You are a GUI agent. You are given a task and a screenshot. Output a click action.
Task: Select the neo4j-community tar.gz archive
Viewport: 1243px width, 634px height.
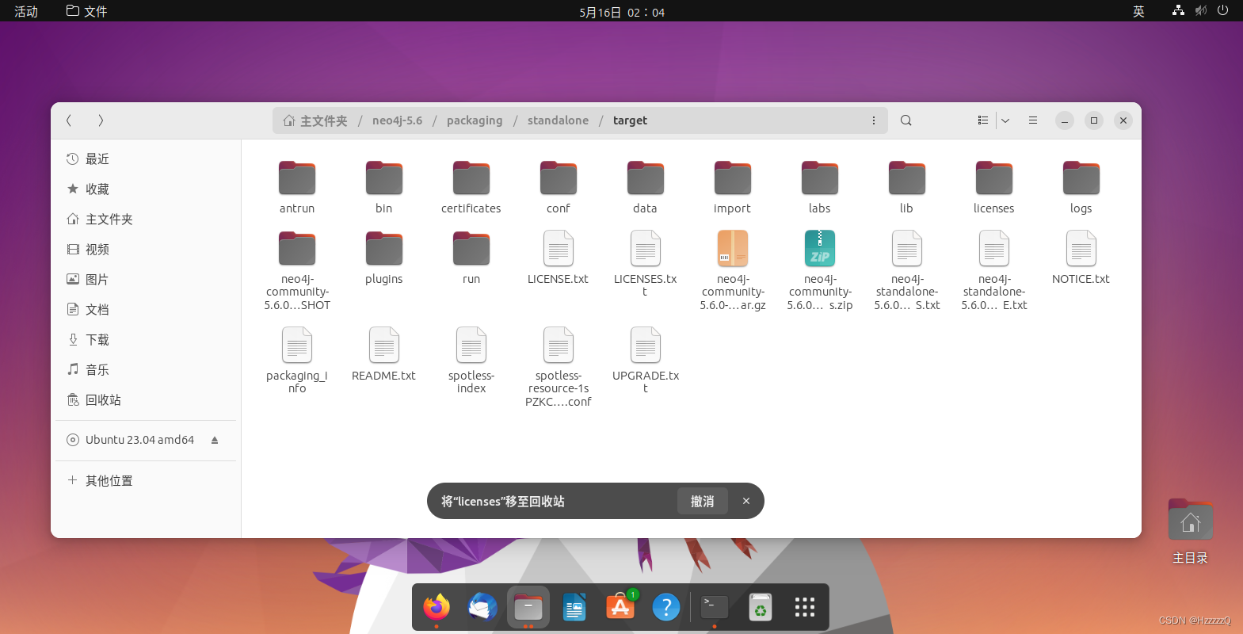point(733,270)
